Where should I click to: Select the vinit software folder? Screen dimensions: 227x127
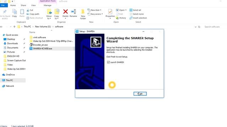point(38,37)
